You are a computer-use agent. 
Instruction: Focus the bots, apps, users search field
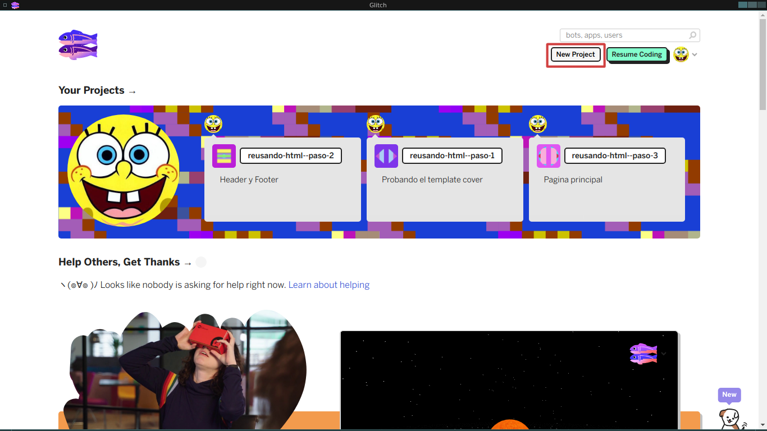point(629,35)
